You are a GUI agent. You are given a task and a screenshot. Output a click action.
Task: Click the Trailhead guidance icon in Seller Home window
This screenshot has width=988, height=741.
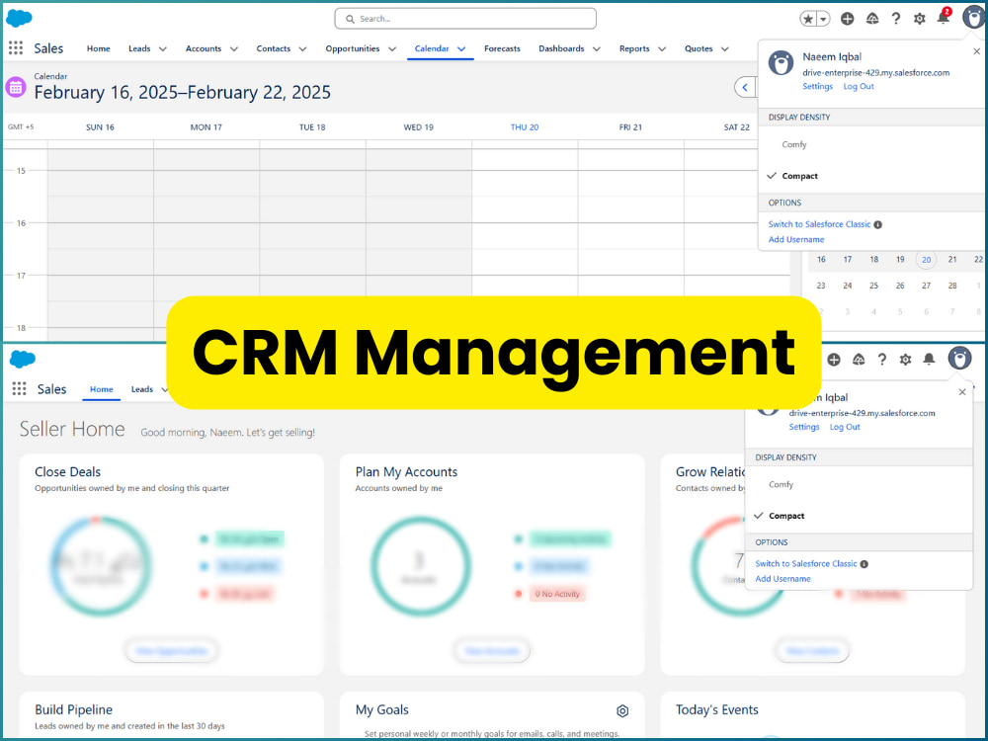859,360
